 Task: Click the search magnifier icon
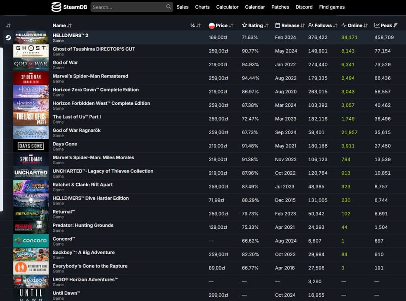169,7
